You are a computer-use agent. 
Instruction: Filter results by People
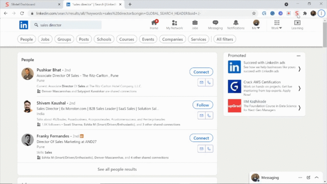(x=27, y=39)
